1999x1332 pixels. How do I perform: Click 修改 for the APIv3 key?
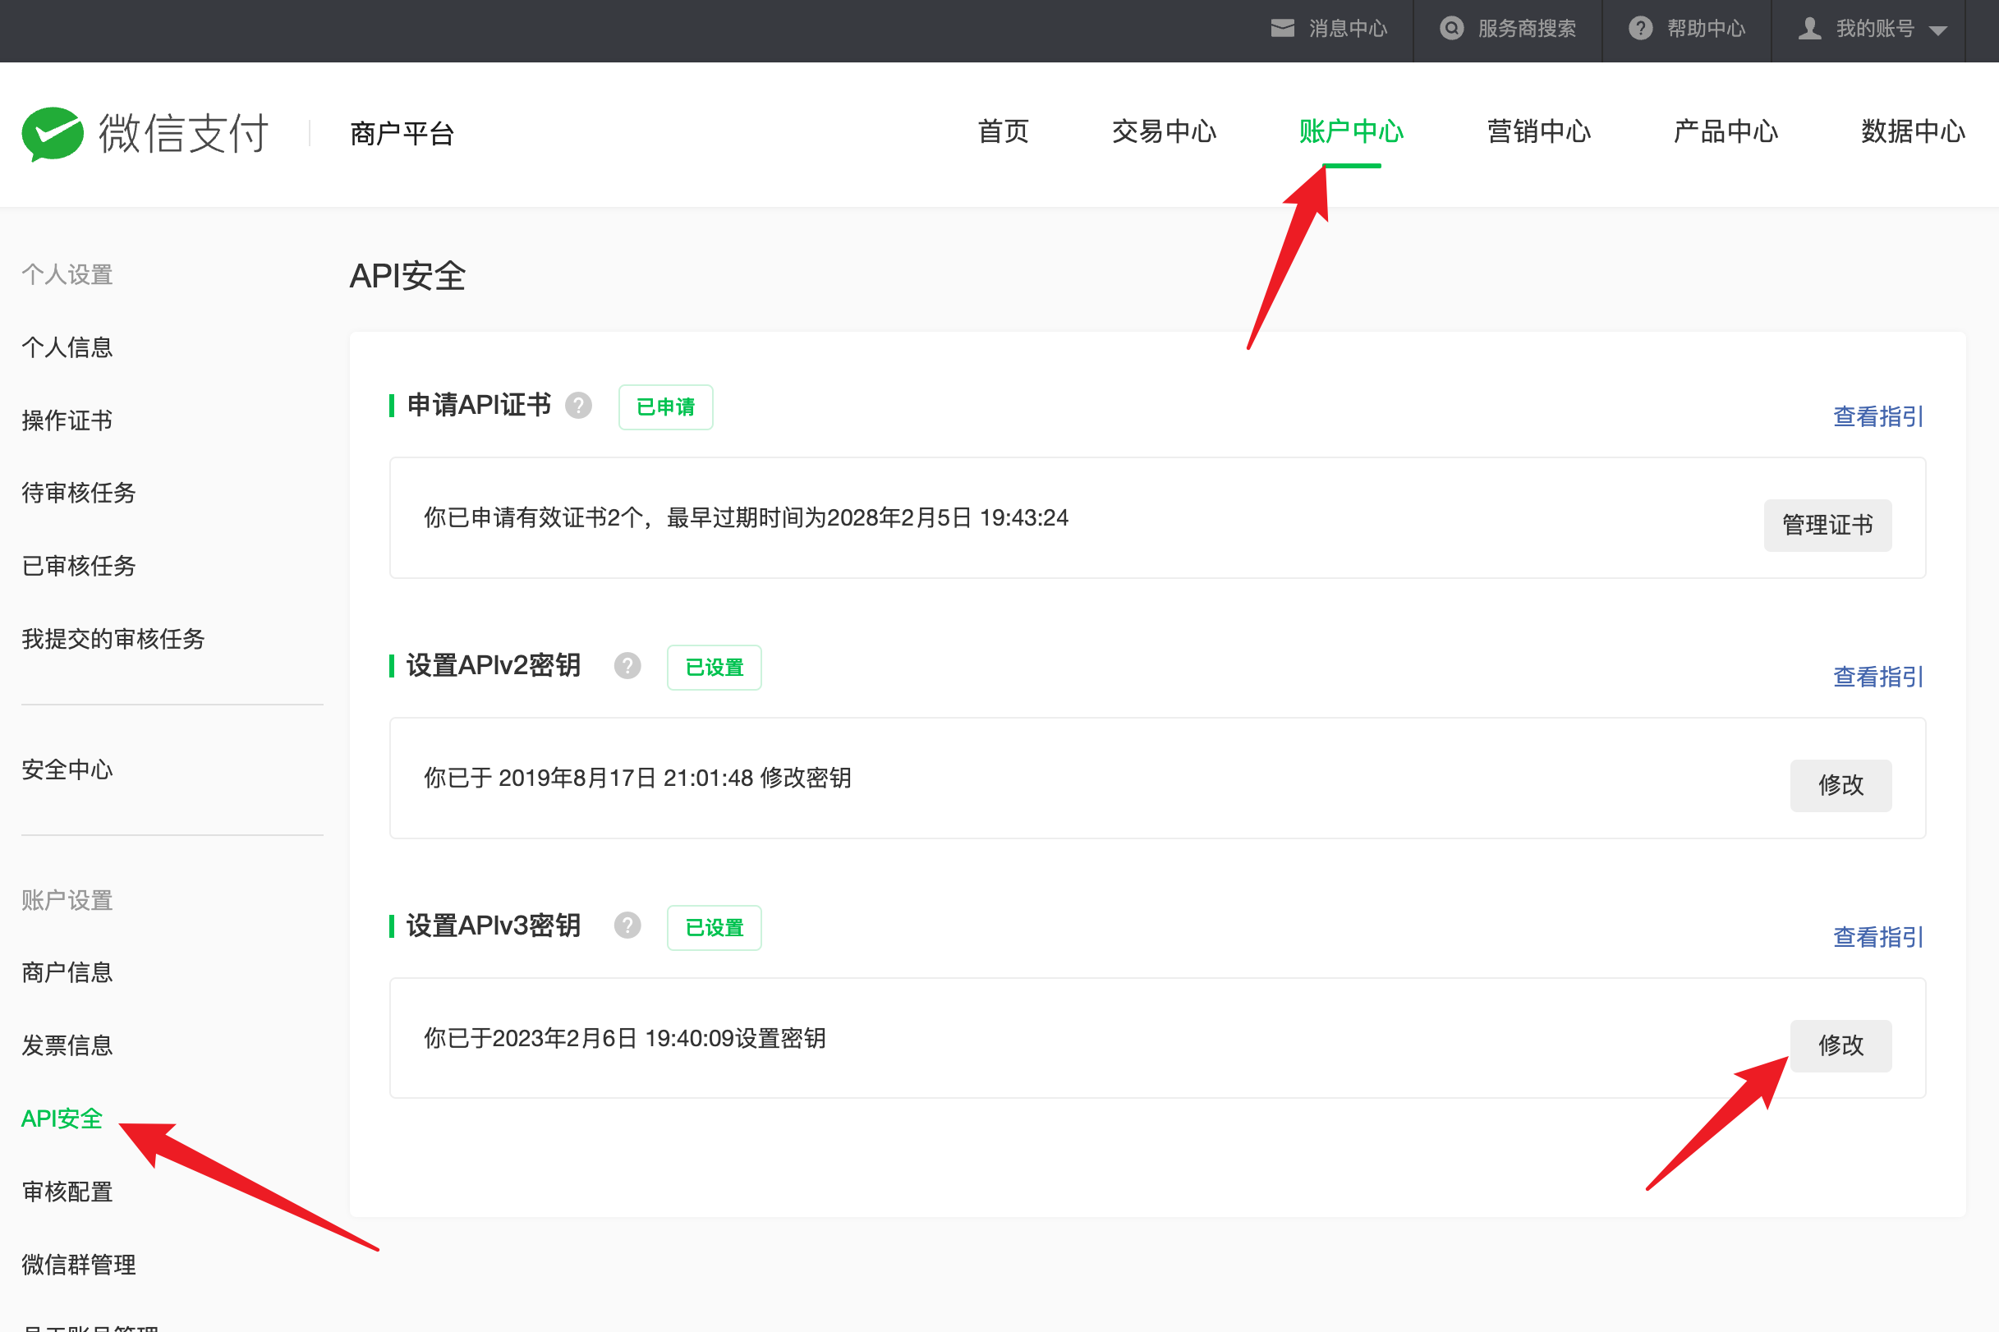(x=1841, y=1045)
